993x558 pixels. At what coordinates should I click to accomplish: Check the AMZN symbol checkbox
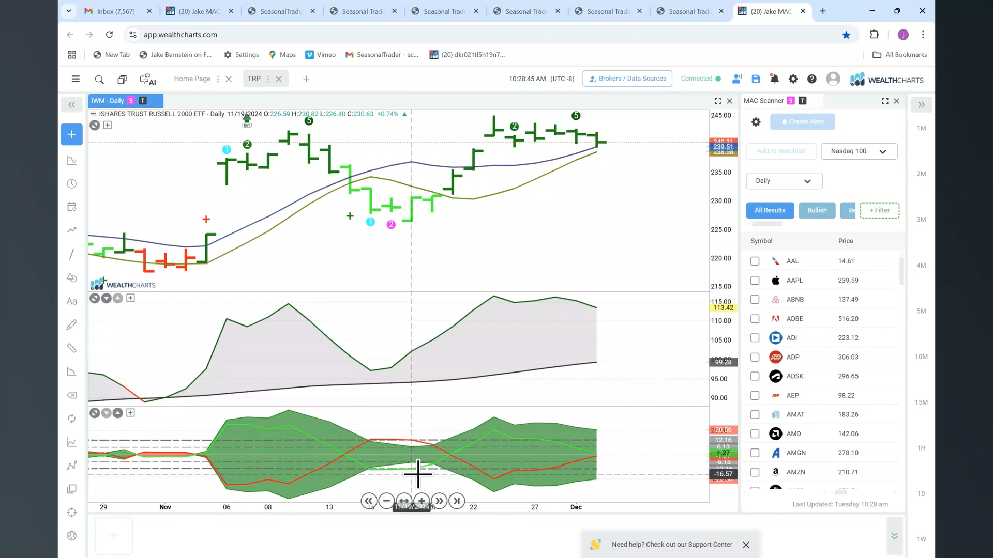[x=755, y=472]
